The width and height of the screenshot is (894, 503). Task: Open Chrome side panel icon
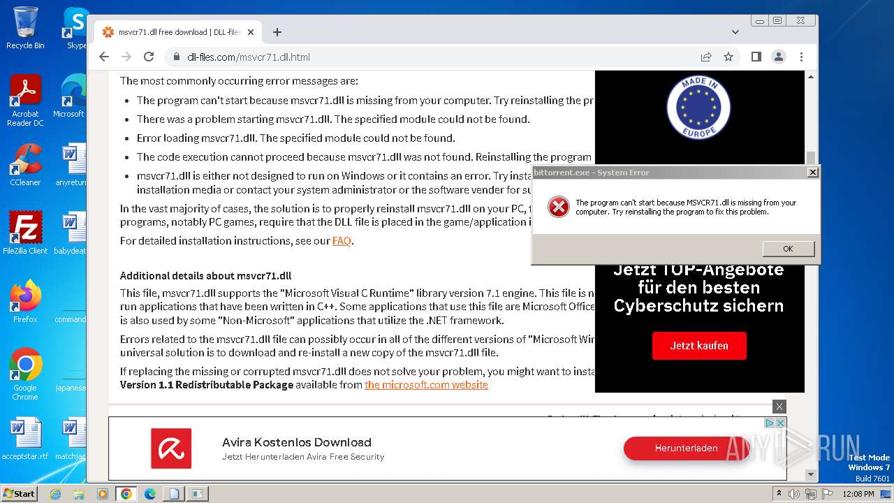click(x=756, y=57)
